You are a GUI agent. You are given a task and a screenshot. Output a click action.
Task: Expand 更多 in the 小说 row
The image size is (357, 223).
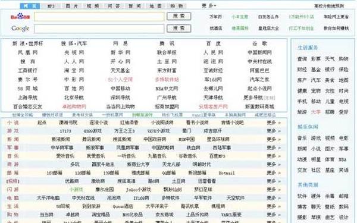[x=274, y=123]
